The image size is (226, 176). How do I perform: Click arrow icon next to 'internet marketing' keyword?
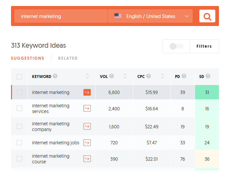coord(87,92)
